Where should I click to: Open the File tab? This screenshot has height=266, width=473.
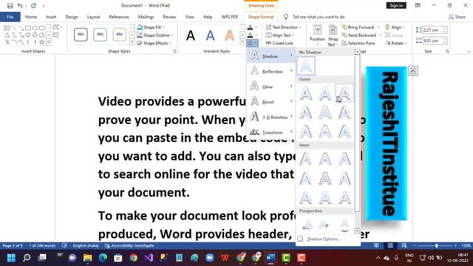point(10,17)
